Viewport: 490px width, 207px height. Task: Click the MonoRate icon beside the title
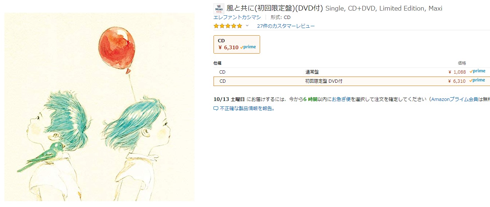point(219,9)
